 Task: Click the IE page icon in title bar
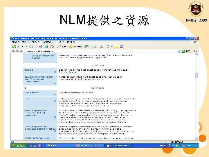(x=12, y=38)
